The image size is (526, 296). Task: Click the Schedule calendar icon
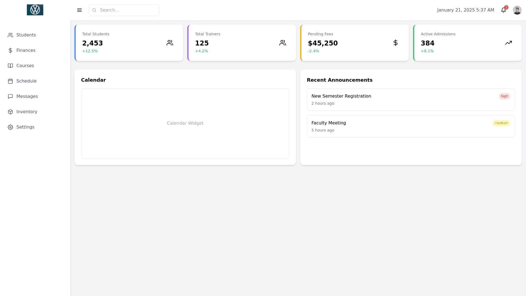[x=10, y=81]
